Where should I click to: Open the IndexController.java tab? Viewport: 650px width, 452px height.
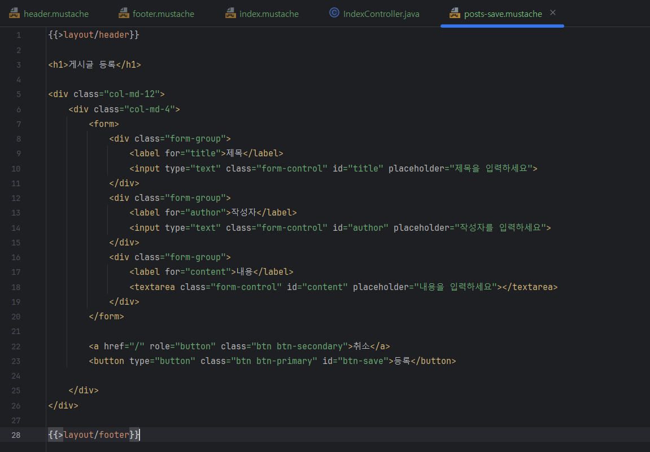[x=374, y=14]
